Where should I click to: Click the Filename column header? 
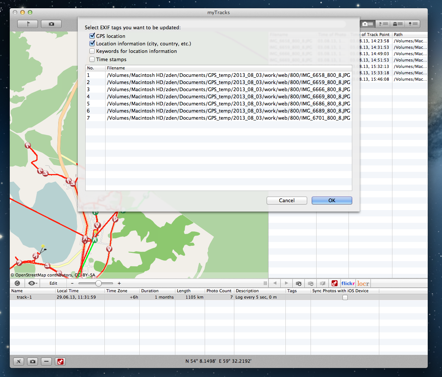(229, 68)
